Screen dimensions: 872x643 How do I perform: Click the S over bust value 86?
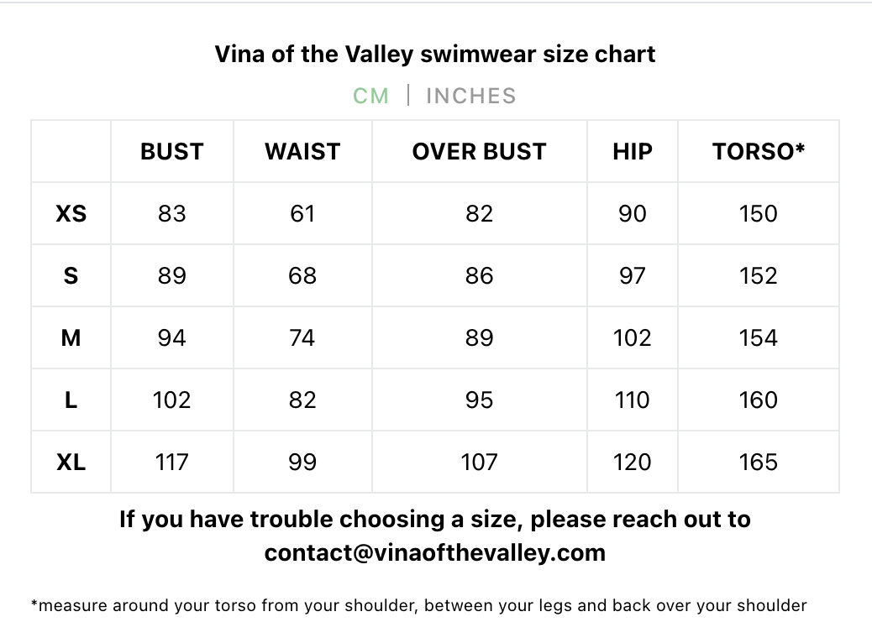[x=480, y=275]
